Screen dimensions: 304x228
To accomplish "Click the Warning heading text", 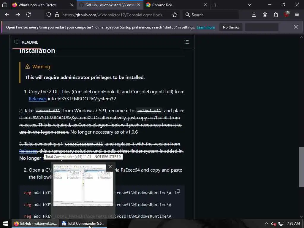I will (x=41, y=67).
